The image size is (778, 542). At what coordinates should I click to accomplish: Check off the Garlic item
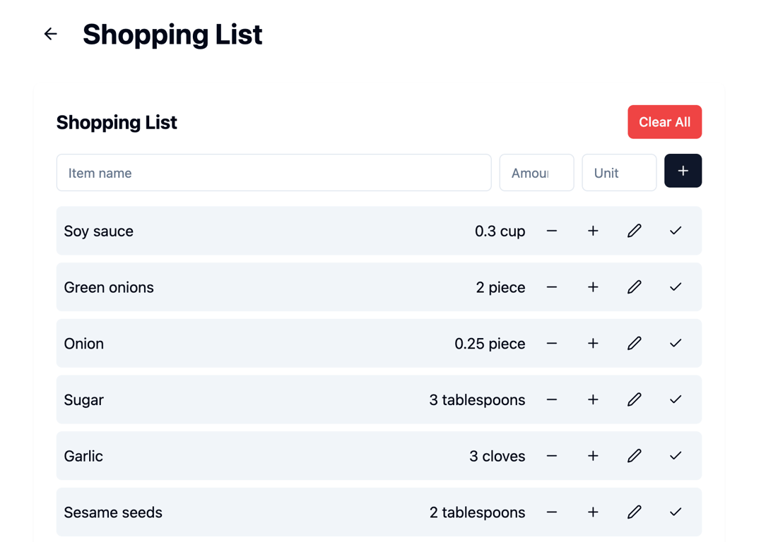tap(675, 456)
